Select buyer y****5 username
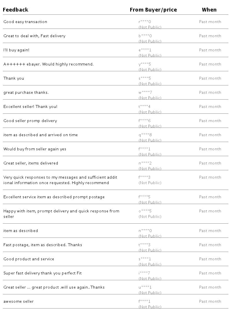 (x=145, y=64)
